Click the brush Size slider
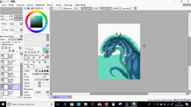The image size is (191, 107). click(x=41, y=74)
